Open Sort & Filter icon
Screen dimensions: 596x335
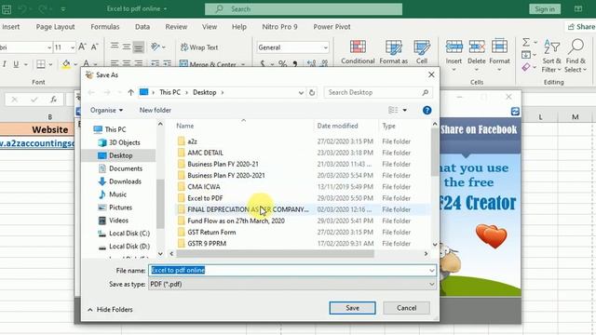(551, 47)
